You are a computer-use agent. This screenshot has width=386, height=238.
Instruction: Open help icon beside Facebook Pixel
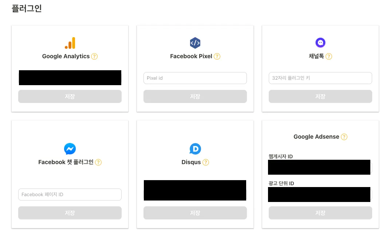[x=217, y=56]
